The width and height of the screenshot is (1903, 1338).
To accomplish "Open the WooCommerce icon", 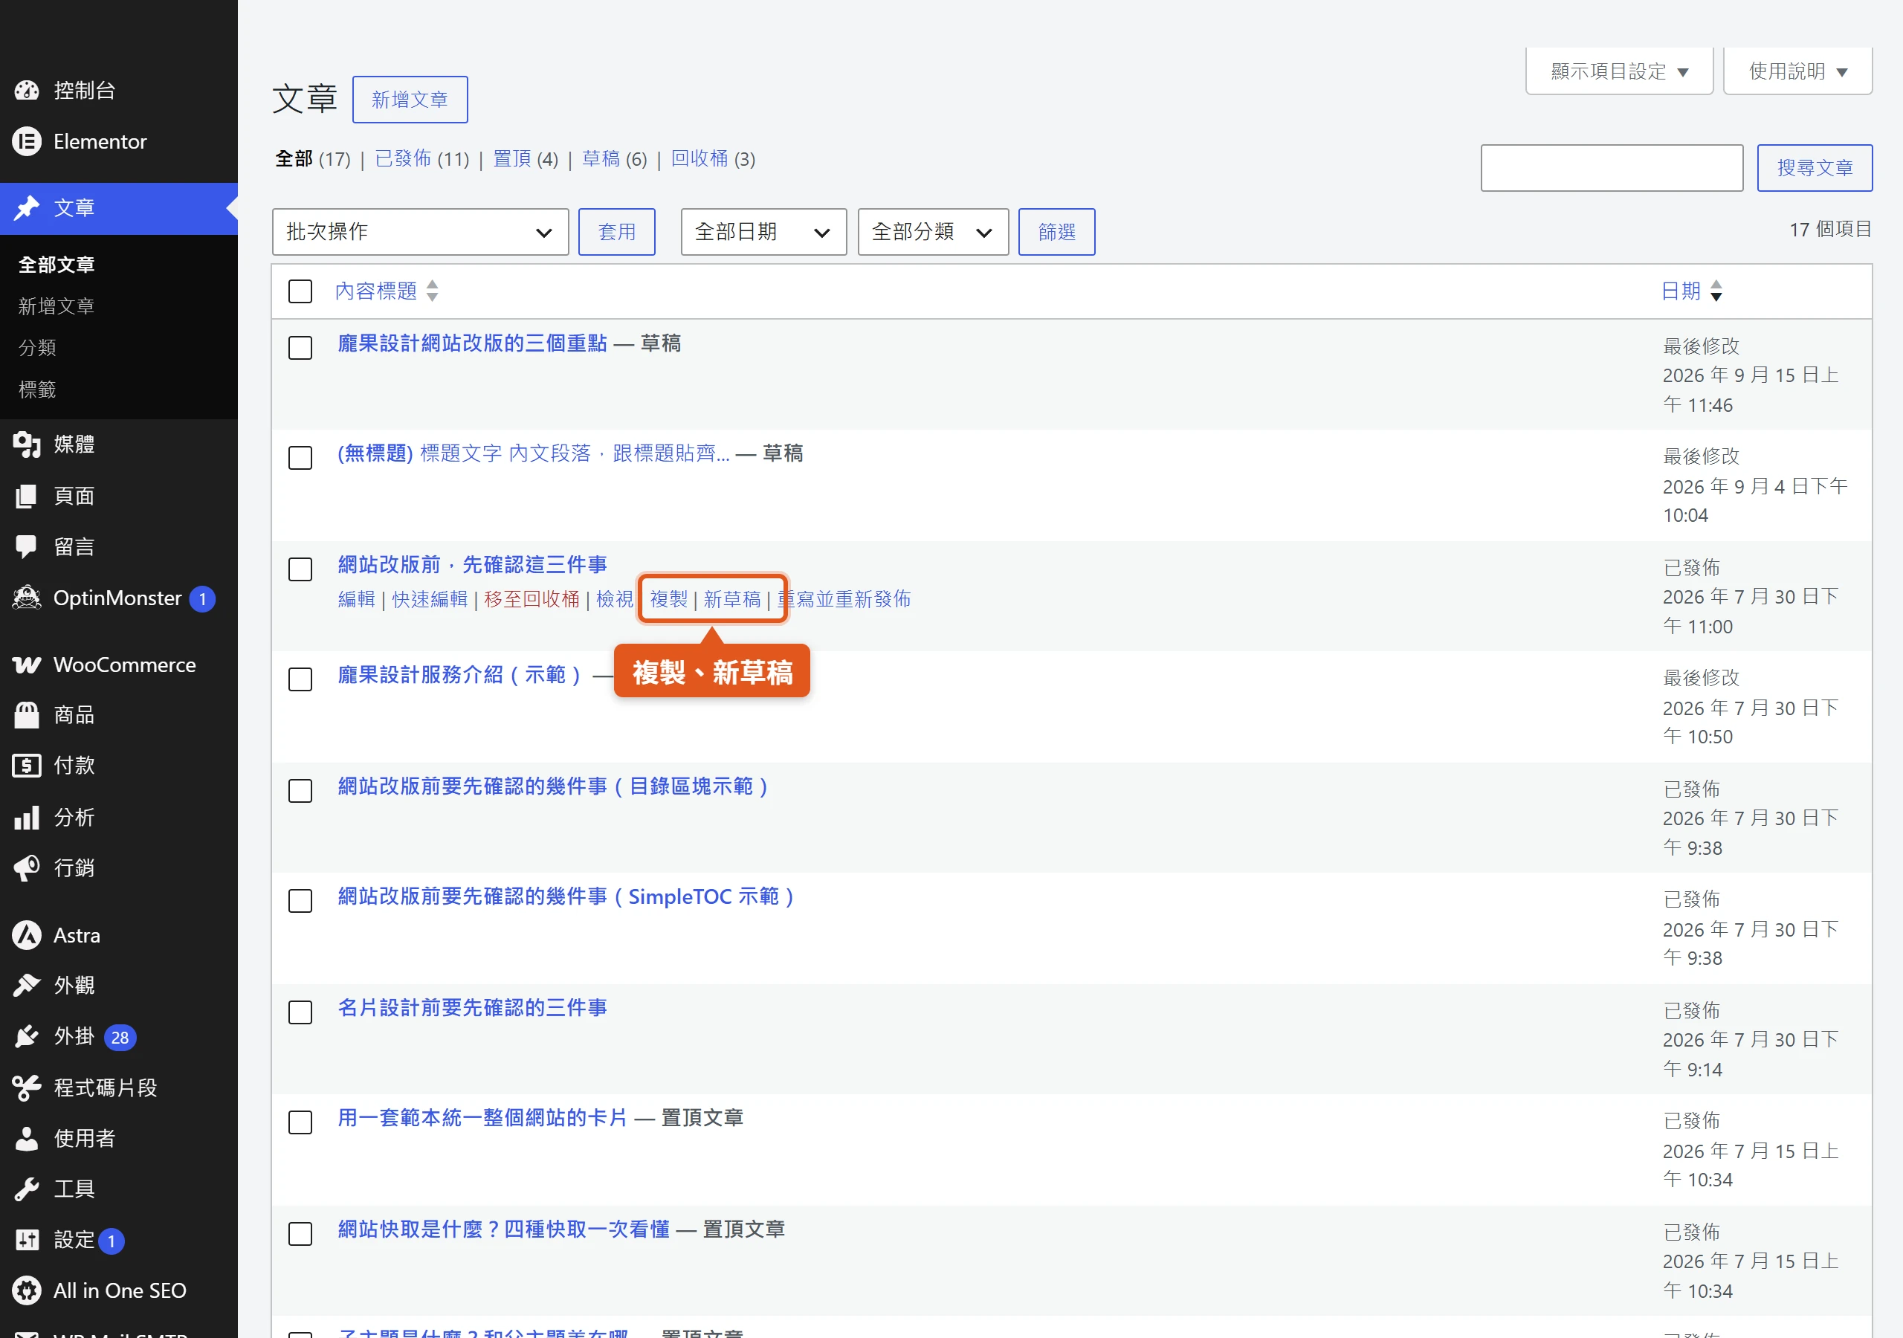I will (27, 665).
